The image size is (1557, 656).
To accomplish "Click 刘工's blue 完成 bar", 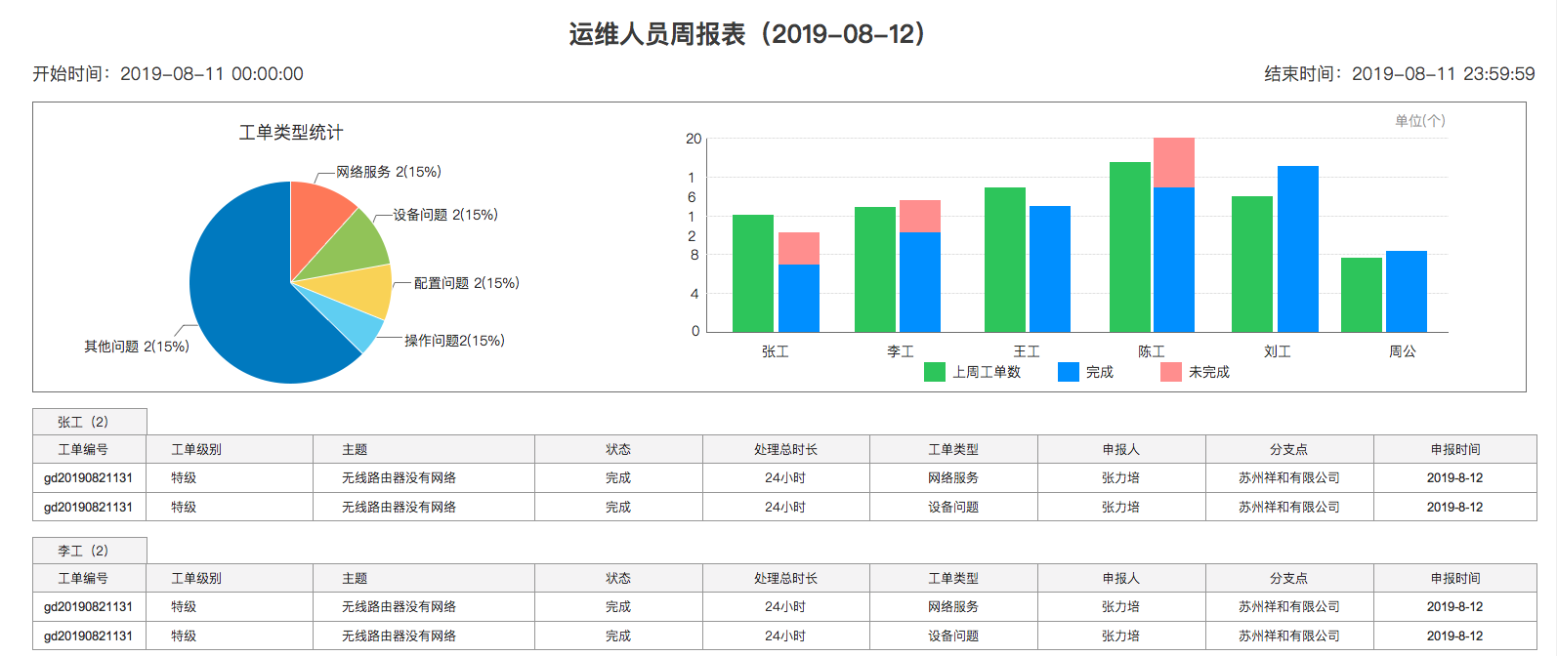I will [1298, 249].
